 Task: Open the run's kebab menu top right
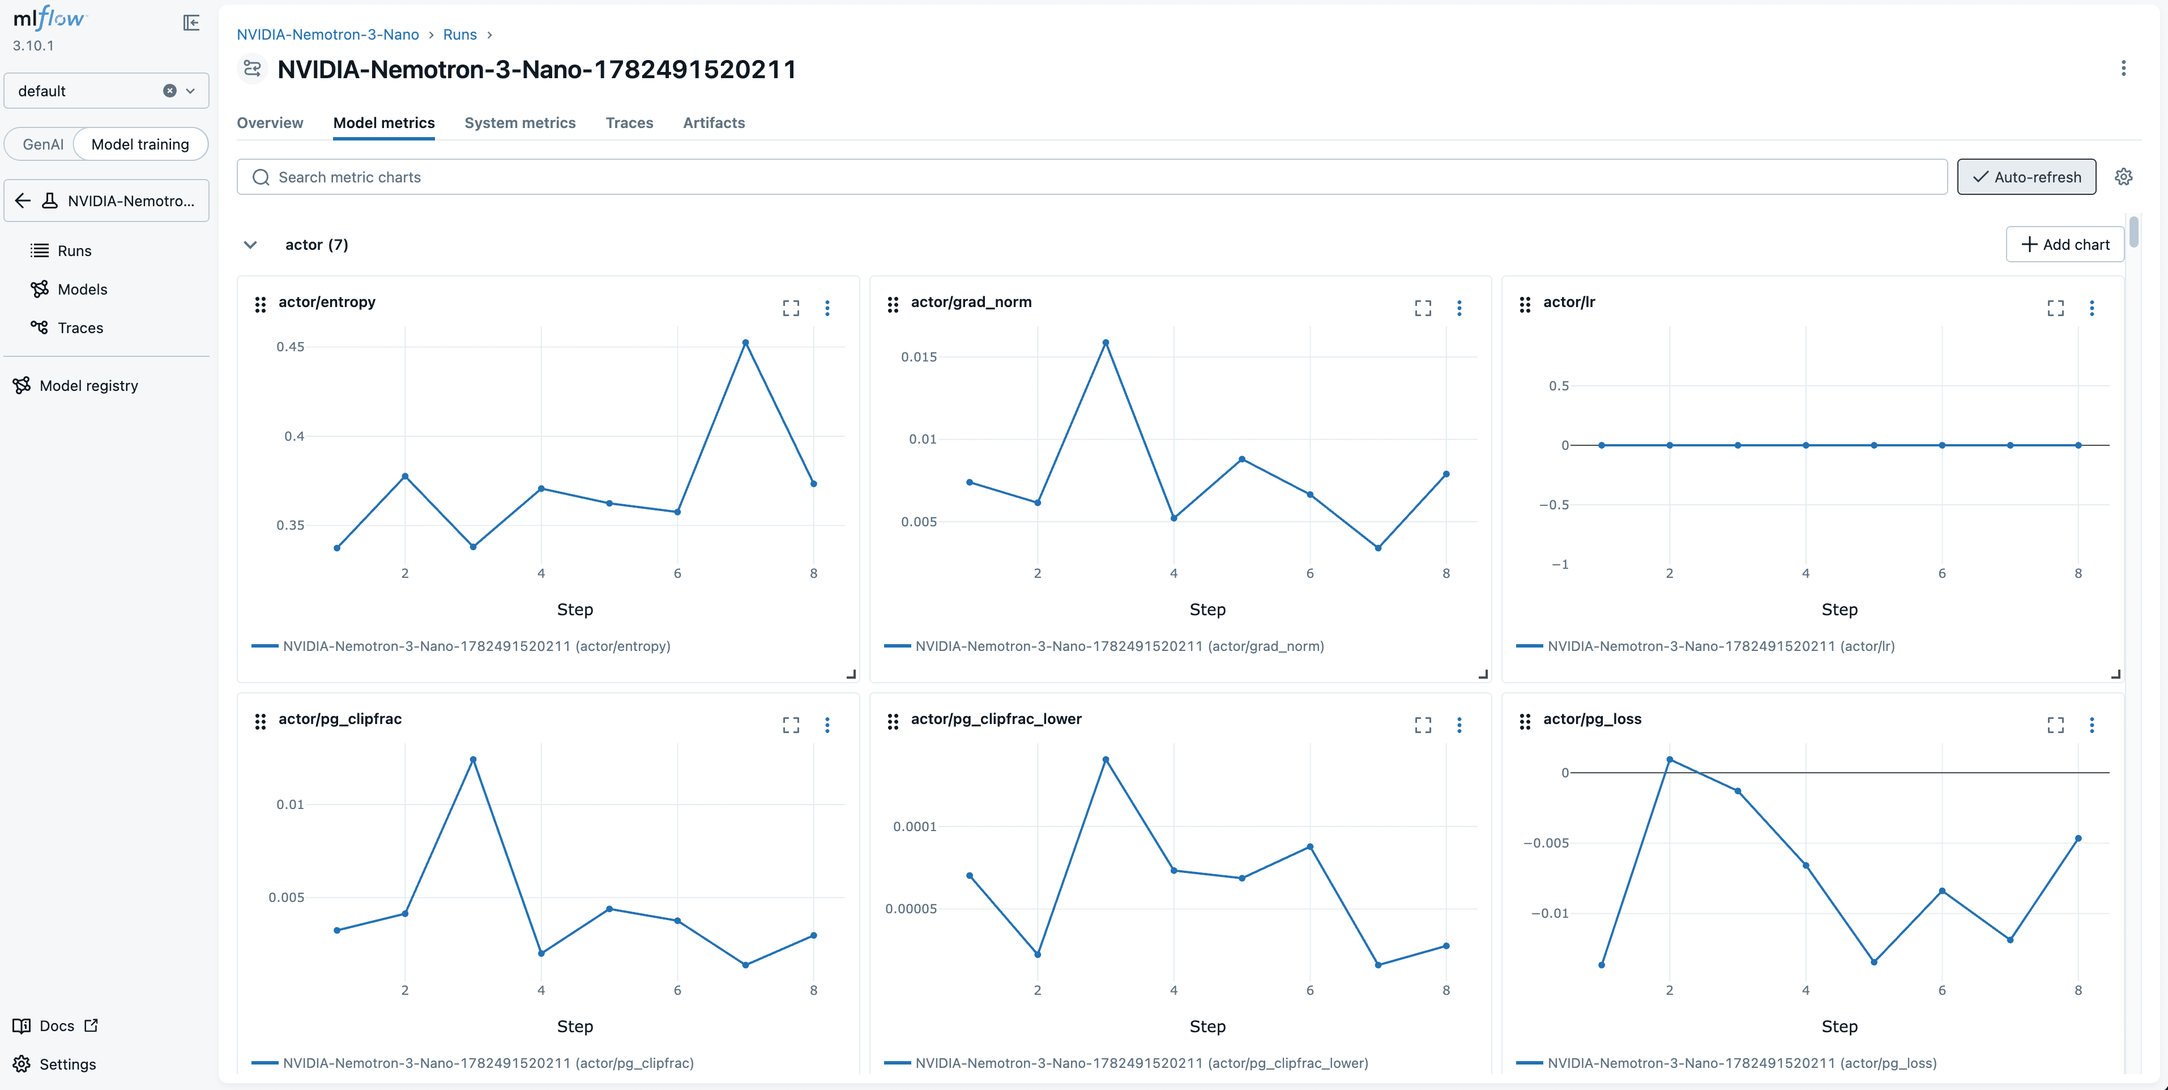click(x=2123, y=68)
